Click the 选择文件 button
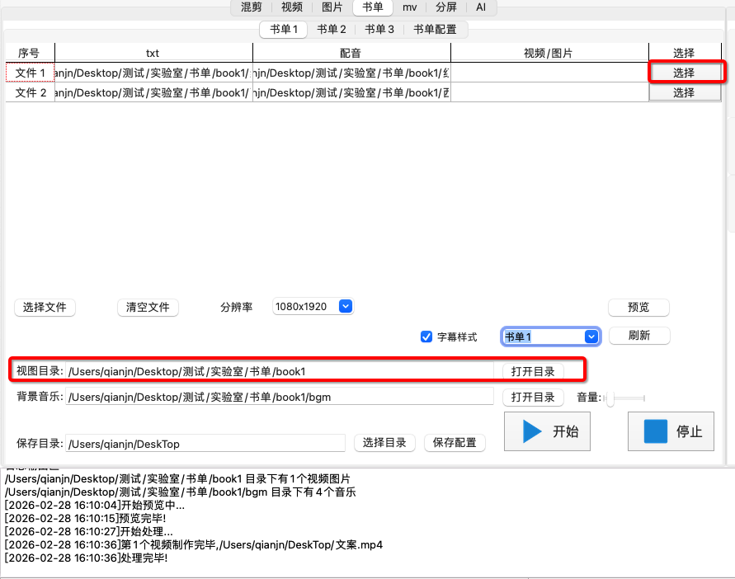 (x=45, y=308)
